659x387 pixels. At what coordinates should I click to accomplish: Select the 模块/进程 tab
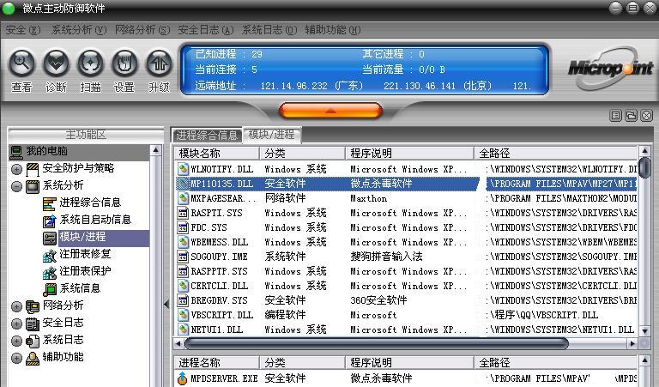pos(271,134)
